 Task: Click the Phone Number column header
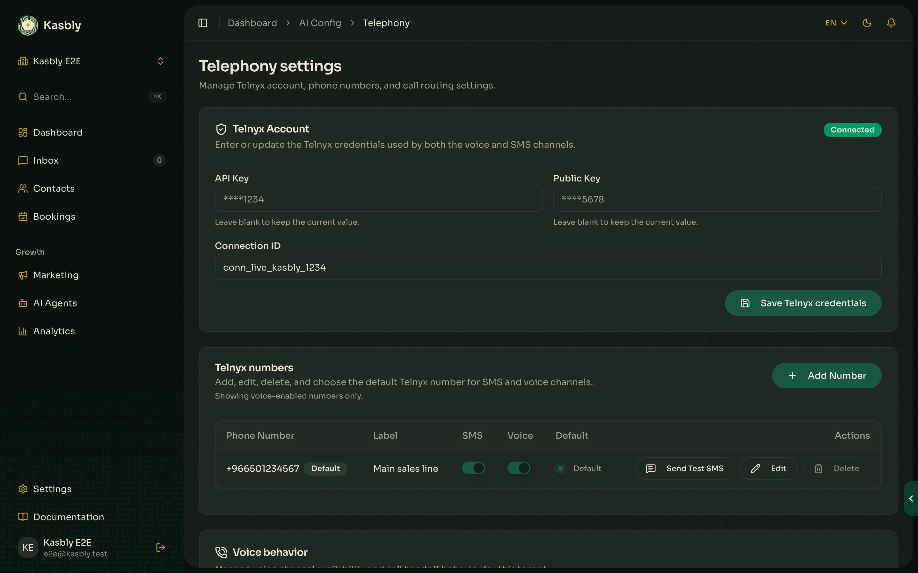[260, 435]
